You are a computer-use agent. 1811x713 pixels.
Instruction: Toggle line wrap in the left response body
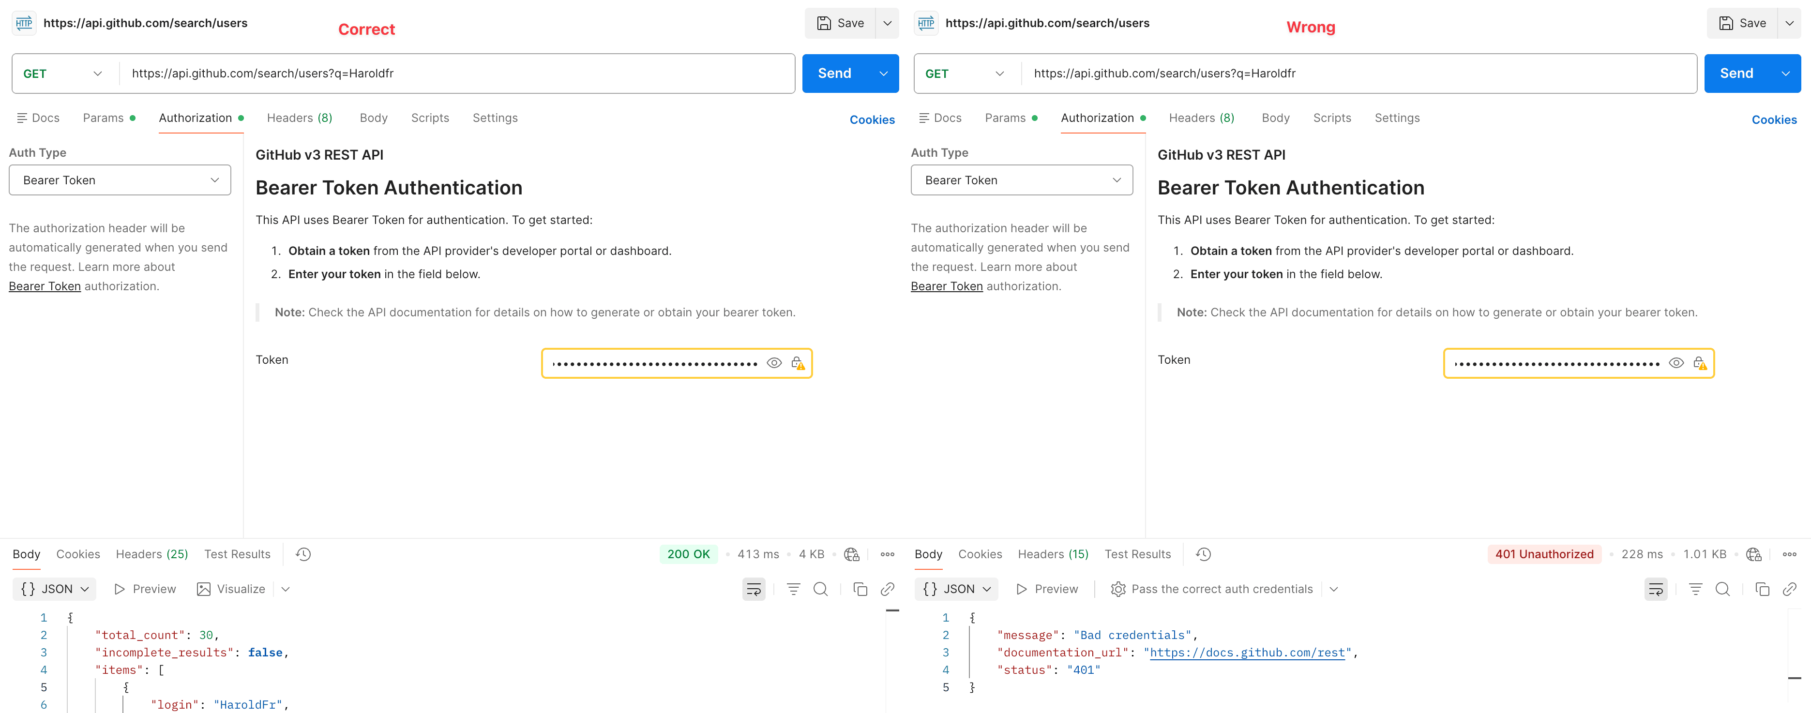(x=754, y=589)
